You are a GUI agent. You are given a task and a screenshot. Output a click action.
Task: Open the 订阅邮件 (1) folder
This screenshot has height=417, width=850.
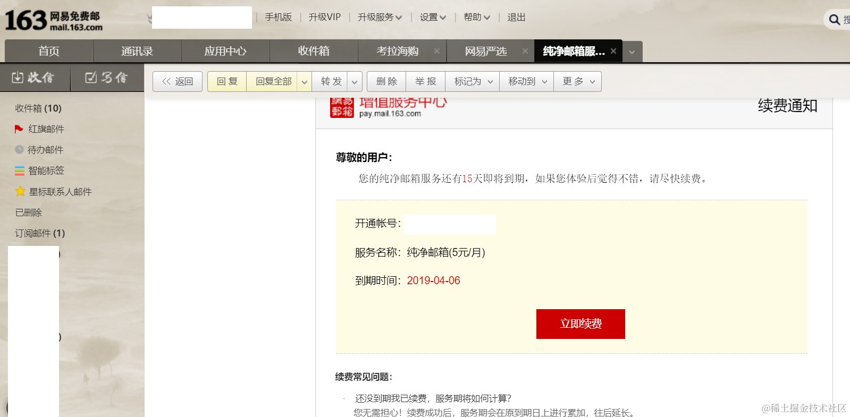pyautogui.click(x=40, y=233)
